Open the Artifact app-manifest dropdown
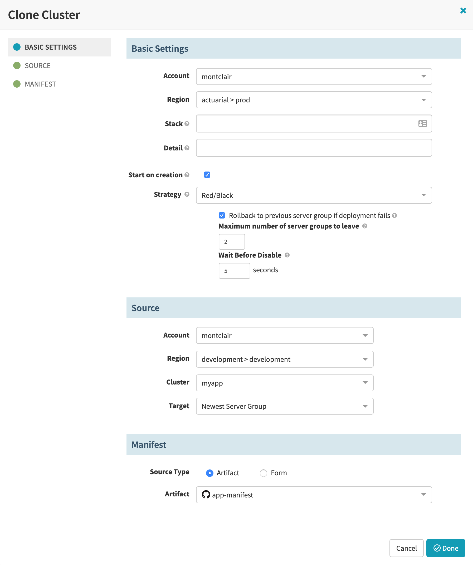This screenshot has width=473, height=565. (x=314, y=495)
